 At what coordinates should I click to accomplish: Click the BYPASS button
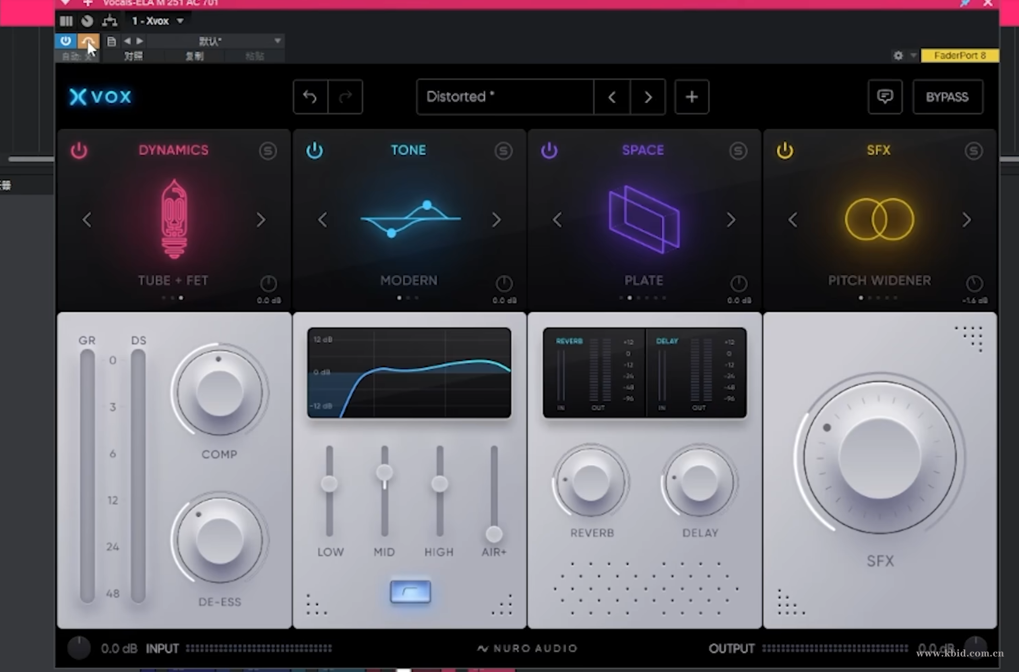click(947, 96)
